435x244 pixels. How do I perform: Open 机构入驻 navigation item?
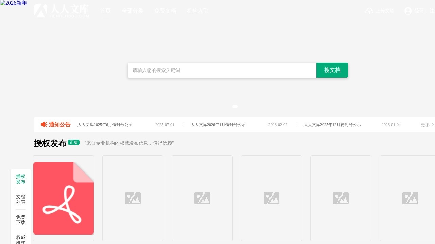197,11
